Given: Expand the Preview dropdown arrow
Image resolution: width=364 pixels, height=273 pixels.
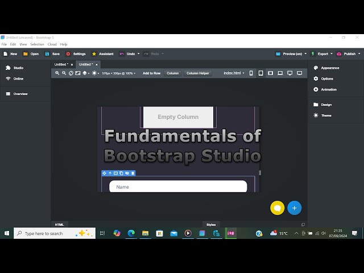Looking at the screenshot, I should click(x=305, y=53).
